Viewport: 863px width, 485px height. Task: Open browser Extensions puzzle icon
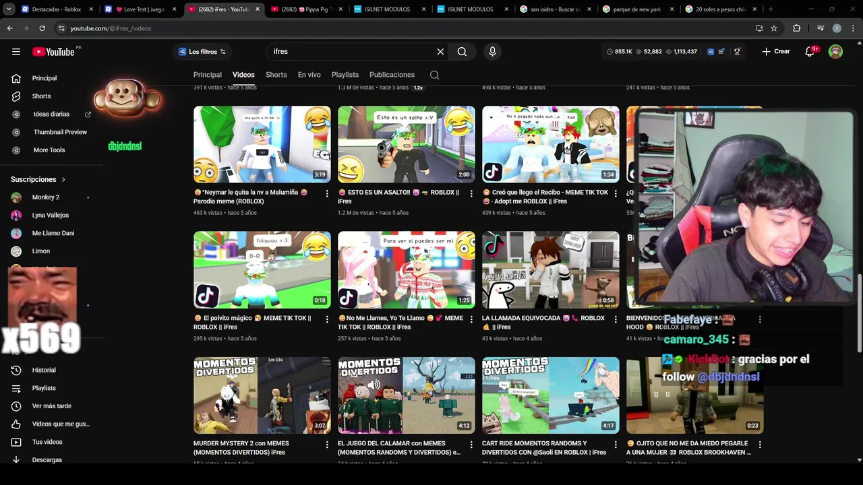(x=797, y=28)
